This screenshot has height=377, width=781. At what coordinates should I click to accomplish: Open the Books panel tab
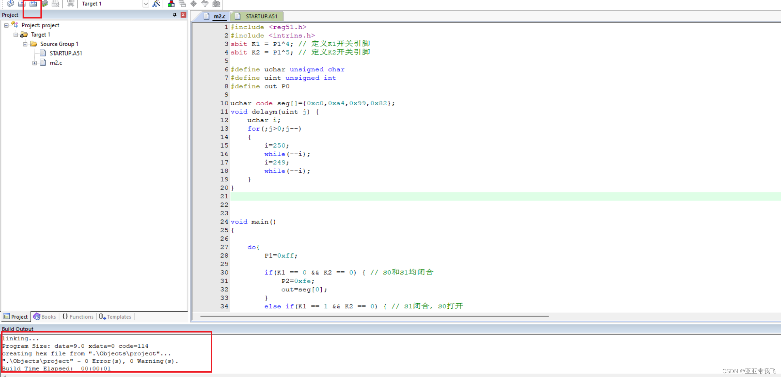tap(45, 317)
